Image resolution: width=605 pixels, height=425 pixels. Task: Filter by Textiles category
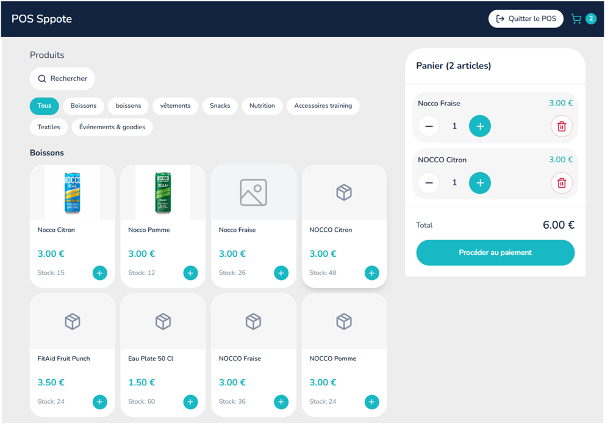(49, 127)
